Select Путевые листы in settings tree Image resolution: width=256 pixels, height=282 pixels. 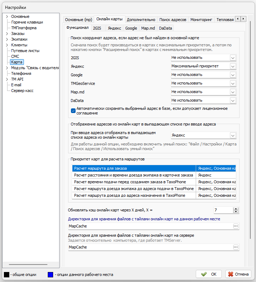point(25,51)
